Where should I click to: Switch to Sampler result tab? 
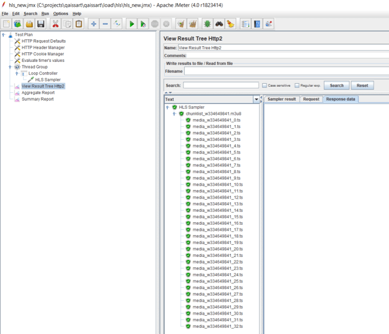282,99
